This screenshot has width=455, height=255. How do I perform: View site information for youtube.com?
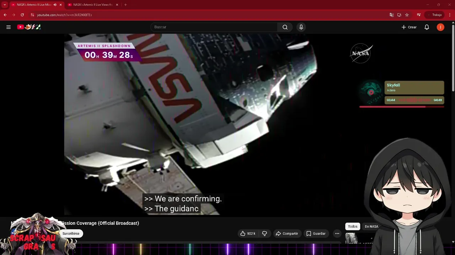click(32, 15)
